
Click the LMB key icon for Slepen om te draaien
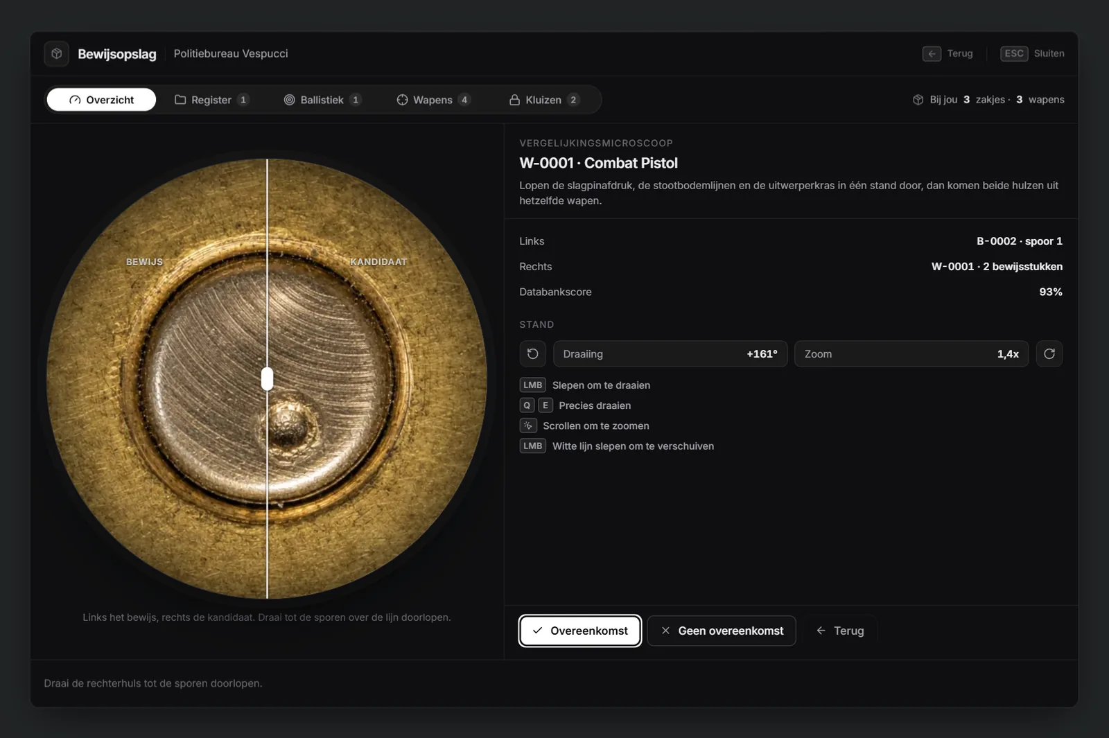(x=533, y=385)
